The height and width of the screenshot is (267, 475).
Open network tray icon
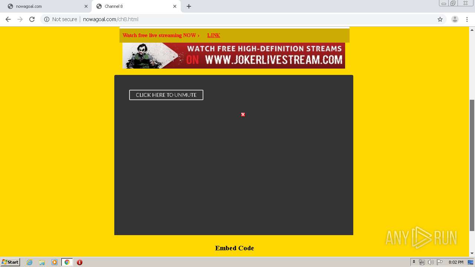(422, 262)
